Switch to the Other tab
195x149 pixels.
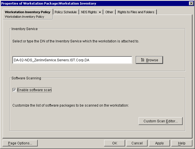coord(109,12)
